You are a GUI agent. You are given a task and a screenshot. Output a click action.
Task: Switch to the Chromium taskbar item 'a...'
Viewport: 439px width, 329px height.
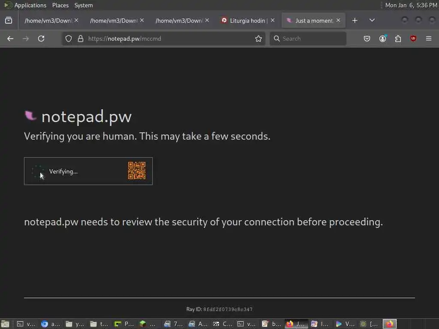tap(51, 324)
